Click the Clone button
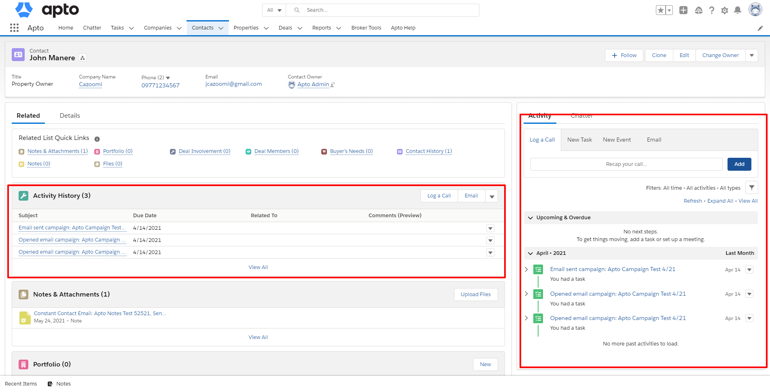The image size is (770, 392). tap(659, 55)
